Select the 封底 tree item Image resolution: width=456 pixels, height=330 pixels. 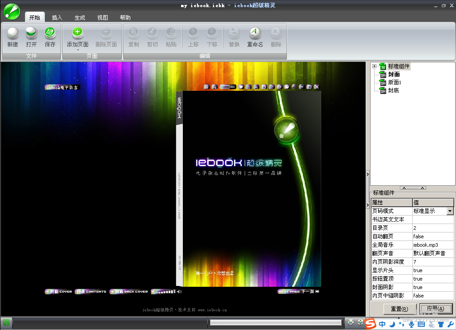393,90
